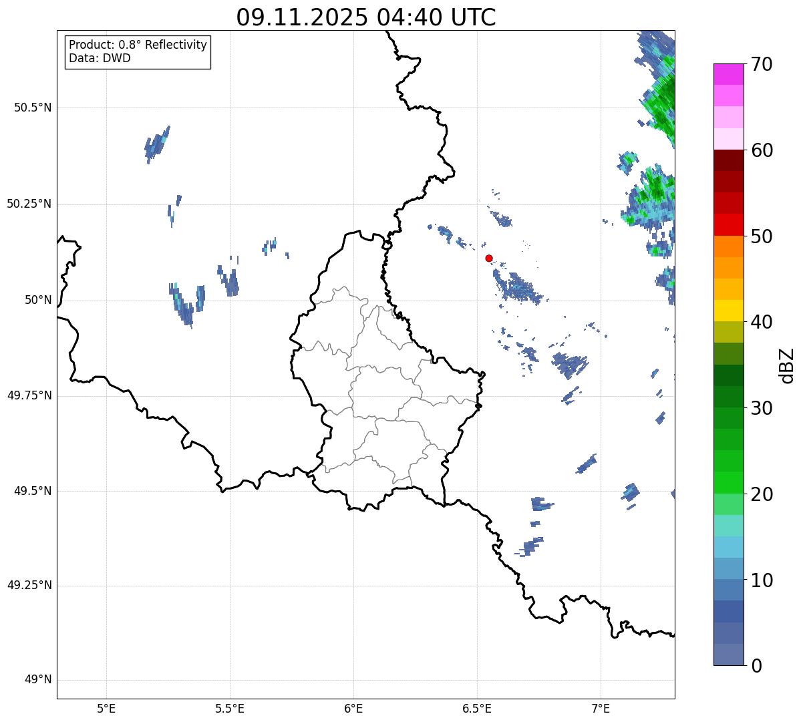The width and height of the screenshot is (803, 722).
Task: Click the 6.5°E longitude label
Action: (477, 708)
